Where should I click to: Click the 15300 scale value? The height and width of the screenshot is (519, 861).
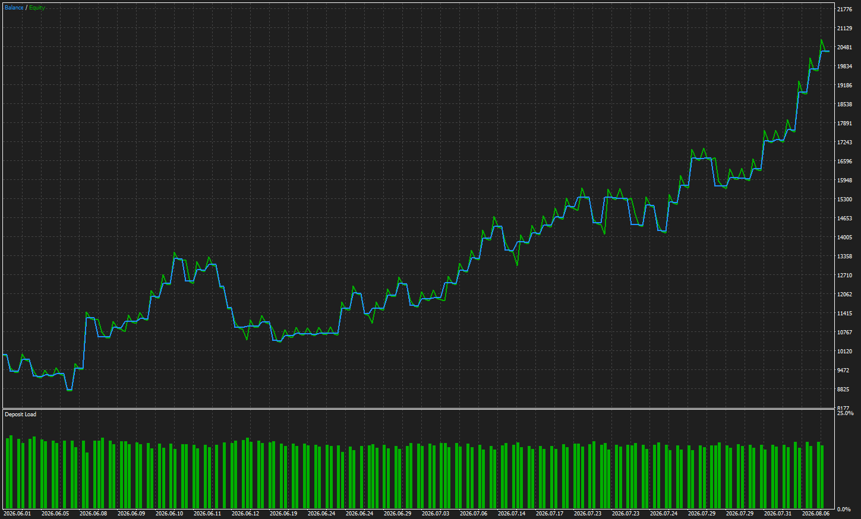[x=844, y=200]
